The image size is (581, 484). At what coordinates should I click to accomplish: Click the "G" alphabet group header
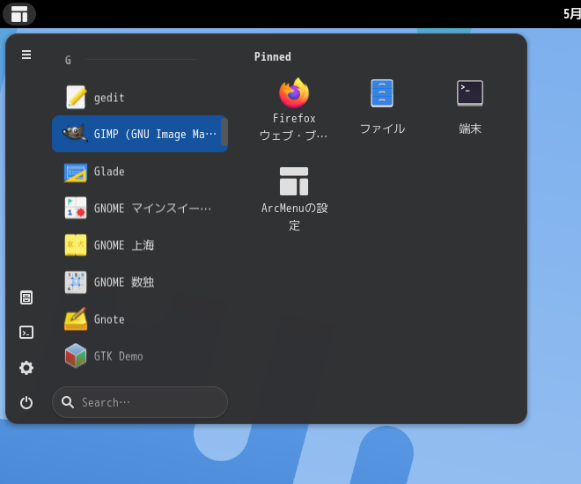(68, 60)
